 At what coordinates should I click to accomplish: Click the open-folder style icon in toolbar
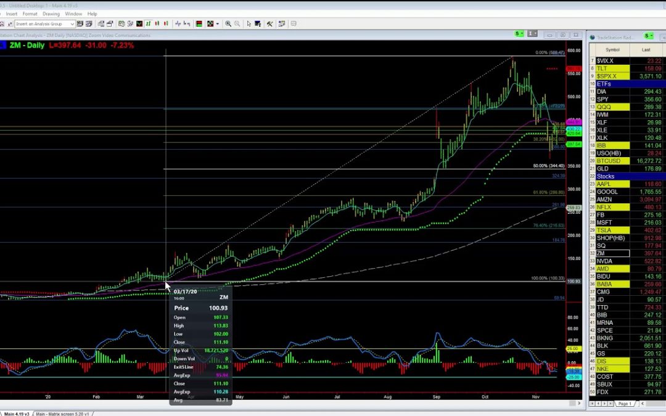pos(110,24)
